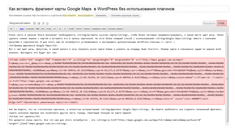The image size is (235, 136).
Task: Click the add image upload icon
Action: pyautogui.click(x=35, y=23)
